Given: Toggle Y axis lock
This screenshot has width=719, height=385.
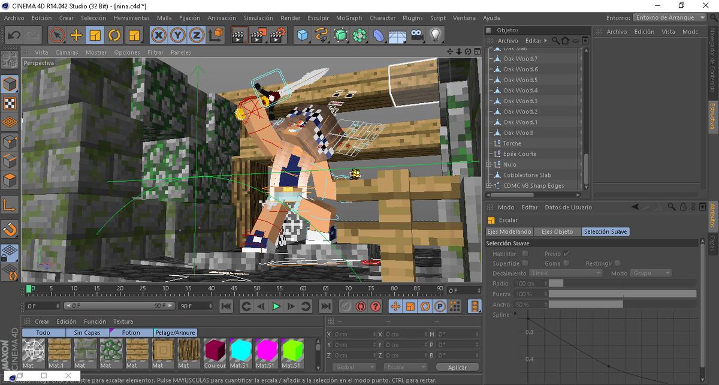Looking at the screenshot, I should (177, 35).
